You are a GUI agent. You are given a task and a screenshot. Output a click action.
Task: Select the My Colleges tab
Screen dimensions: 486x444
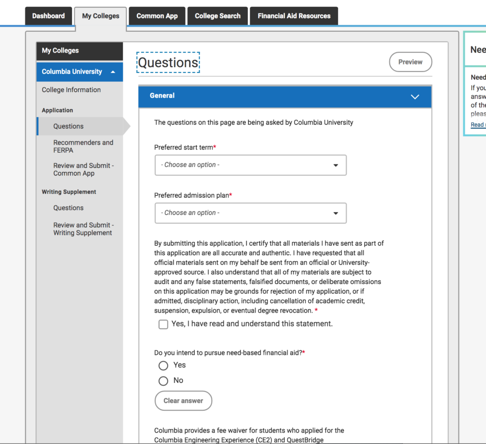click(101, 16)
